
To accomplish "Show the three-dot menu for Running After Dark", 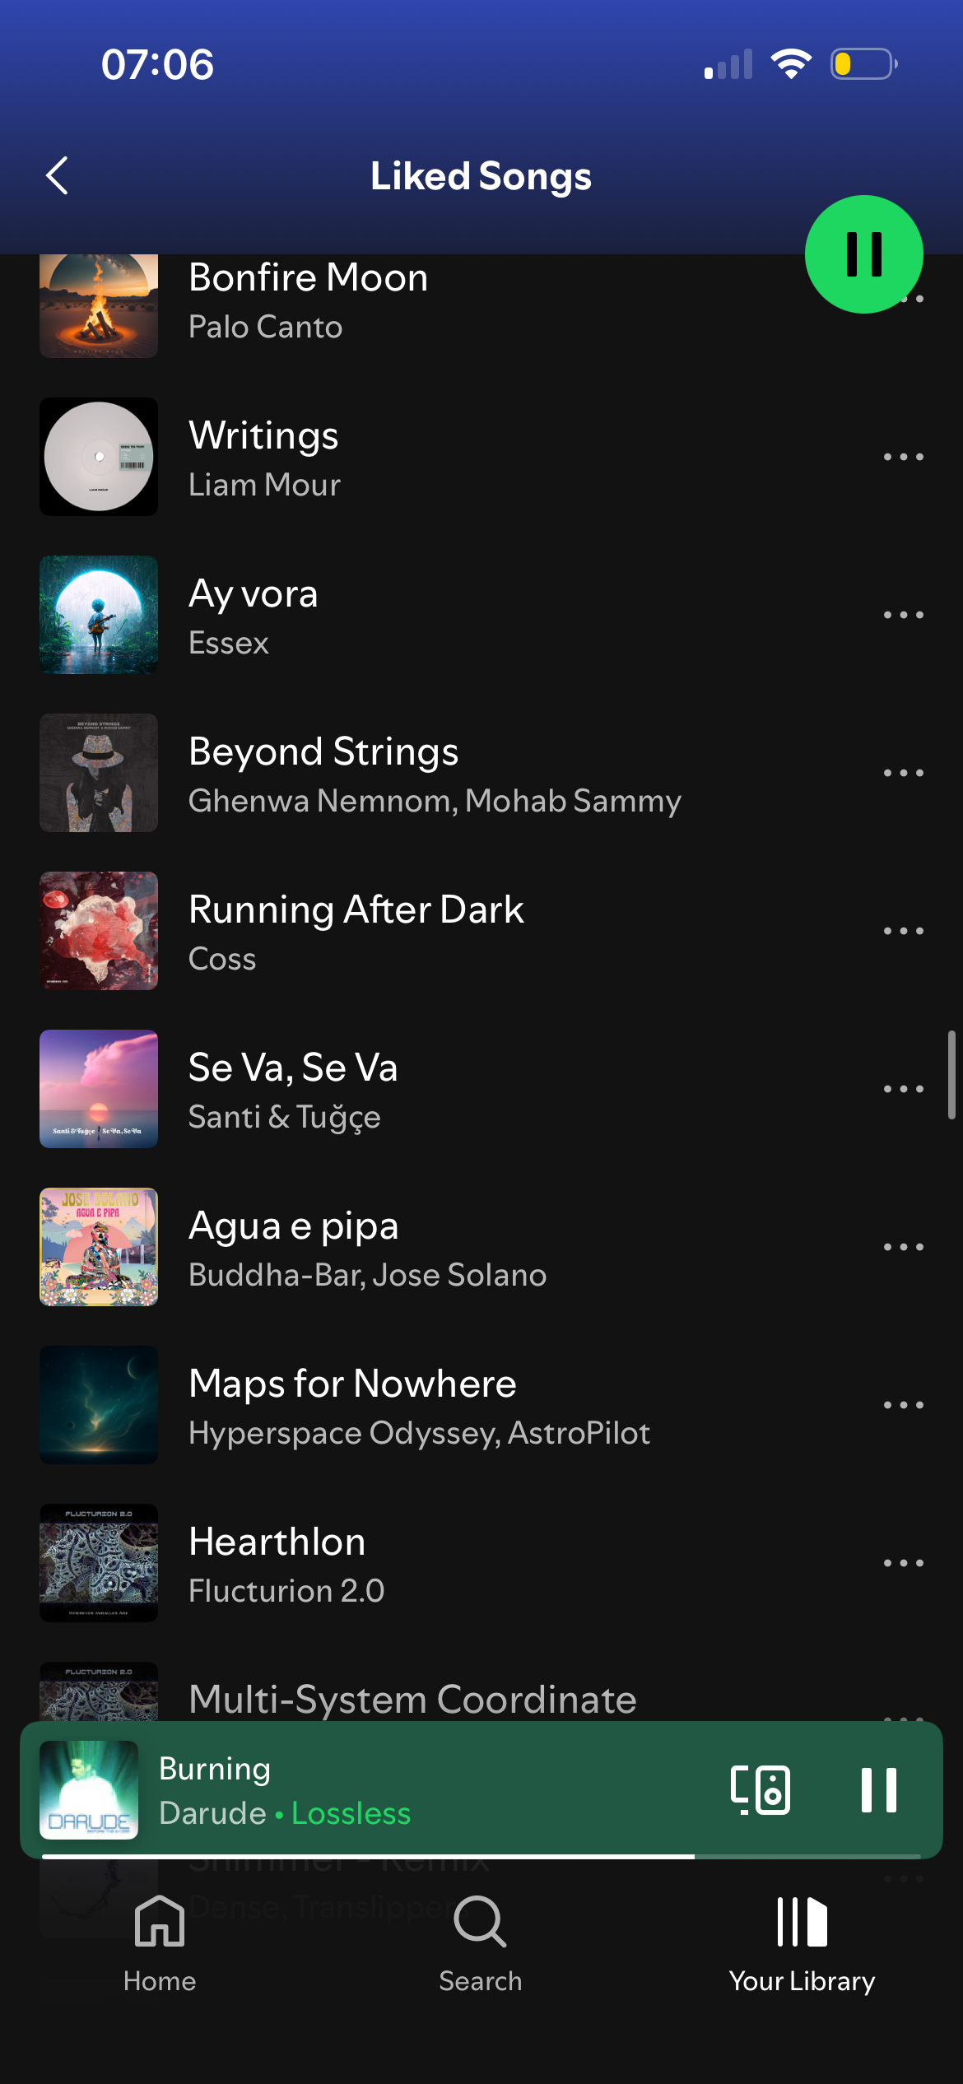I will point(903,931).
